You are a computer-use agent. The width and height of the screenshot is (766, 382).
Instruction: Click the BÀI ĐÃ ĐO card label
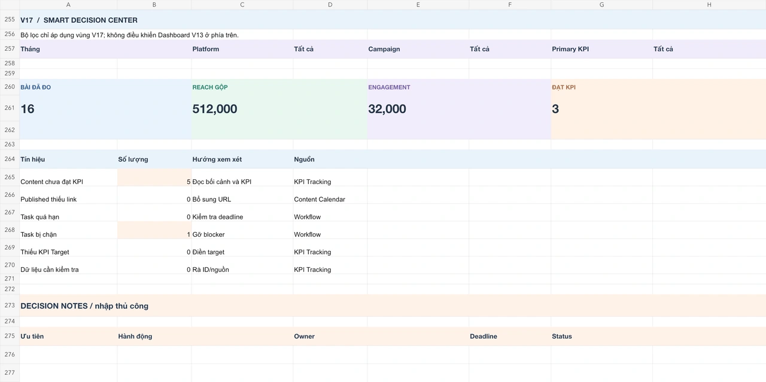point(35,87)
